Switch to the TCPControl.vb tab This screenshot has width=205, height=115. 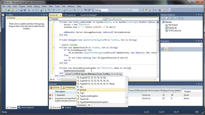69,15
